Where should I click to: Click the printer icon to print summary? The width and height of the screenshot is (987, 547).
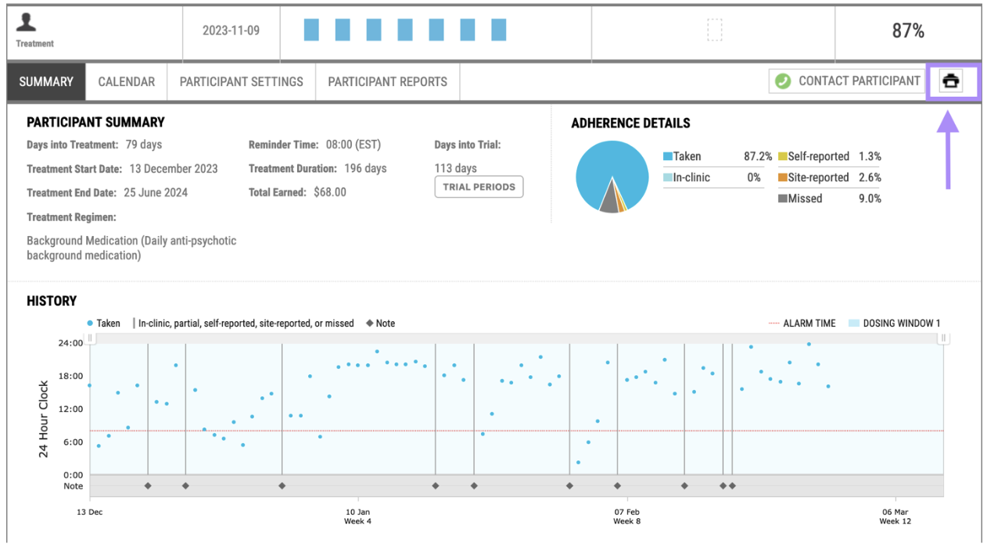950,80
